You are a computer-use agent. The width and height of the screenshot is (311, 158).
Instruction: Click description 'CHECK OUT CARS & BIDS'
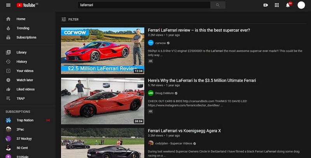[x=197, y=103]
